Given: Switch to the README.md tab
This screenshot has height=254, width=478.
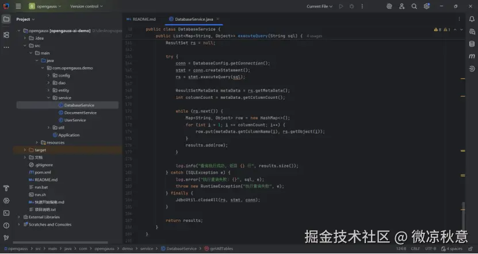Looking at the screenshot, I should click(x=141, y=19).
